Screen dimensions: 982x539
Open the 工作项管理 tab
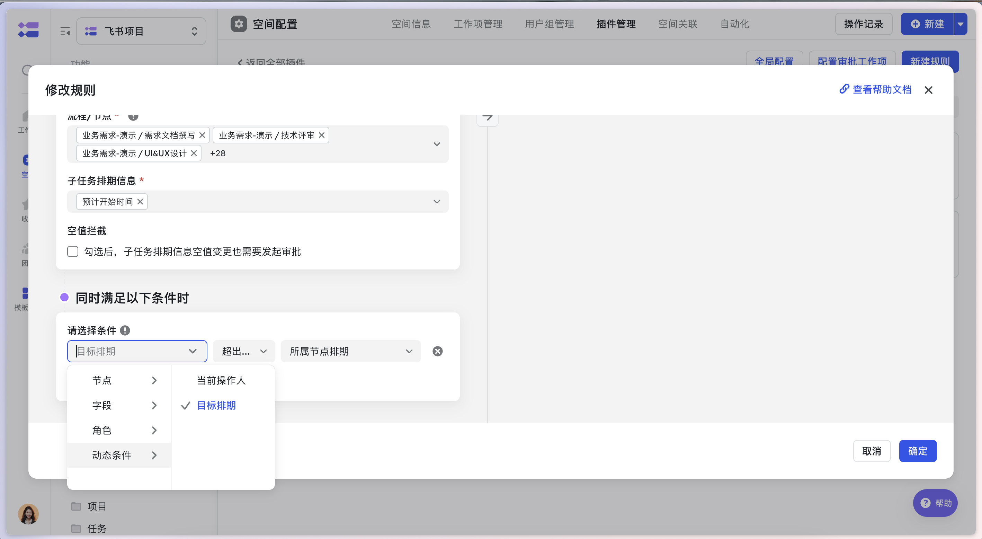(477, 24)
